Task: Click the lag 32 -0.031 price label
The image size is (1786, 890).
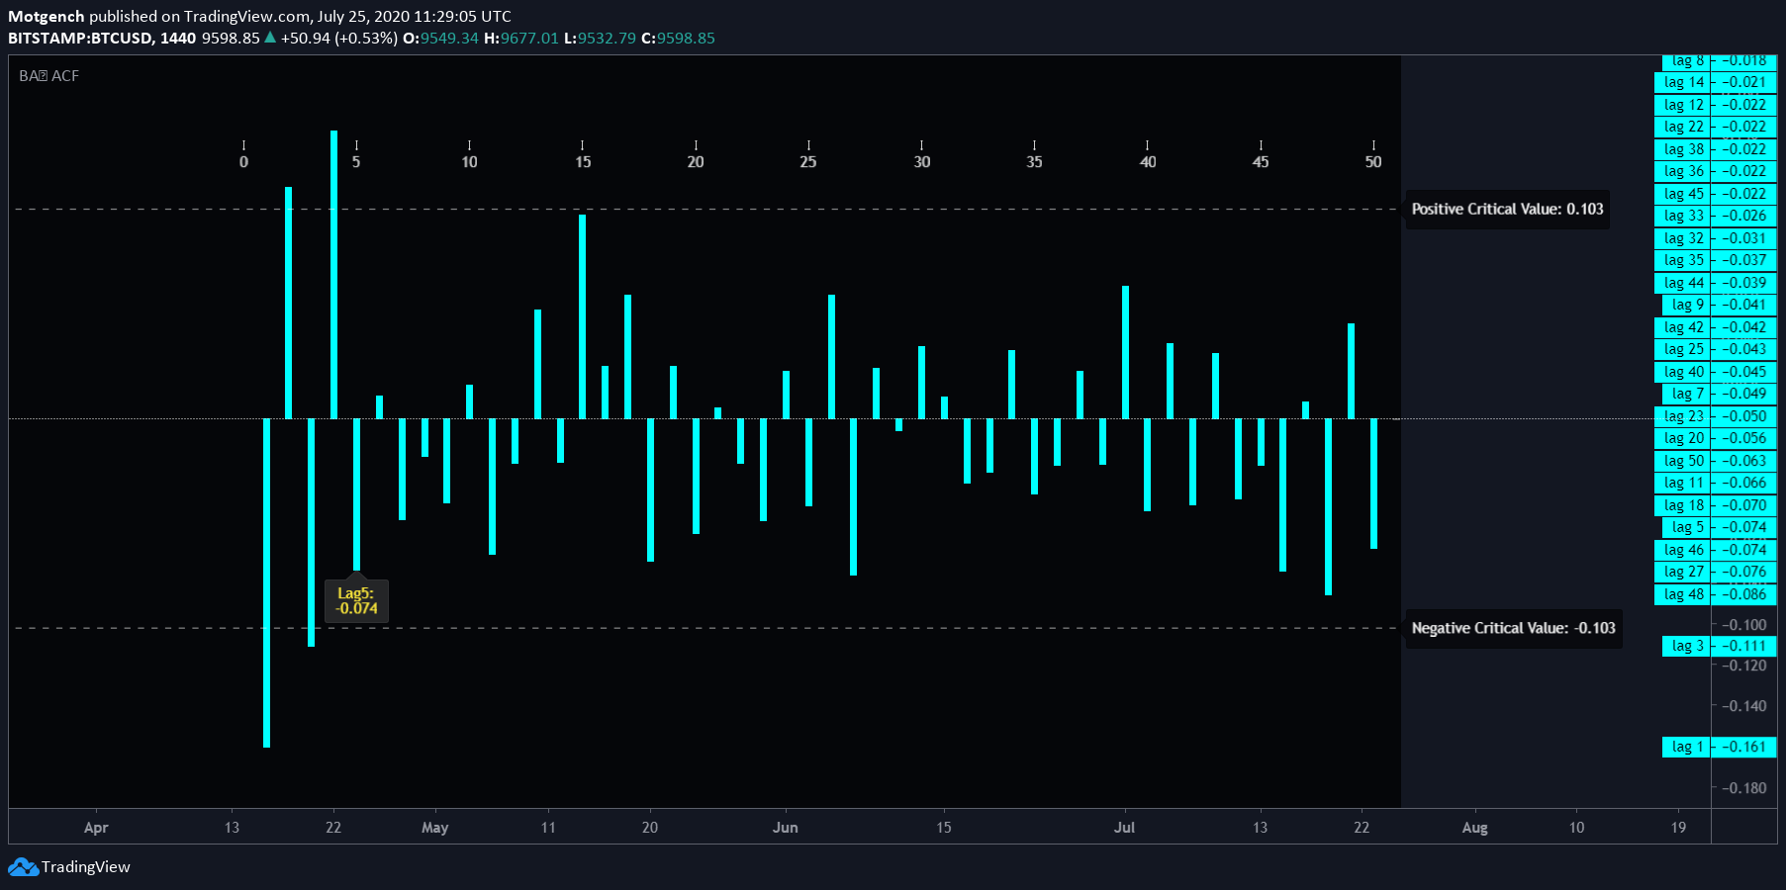Action: [1716, 238]
